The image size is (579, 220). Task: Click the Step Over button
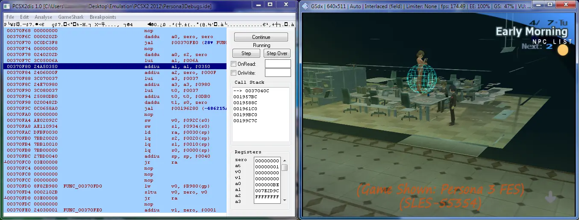coord(277,53)
